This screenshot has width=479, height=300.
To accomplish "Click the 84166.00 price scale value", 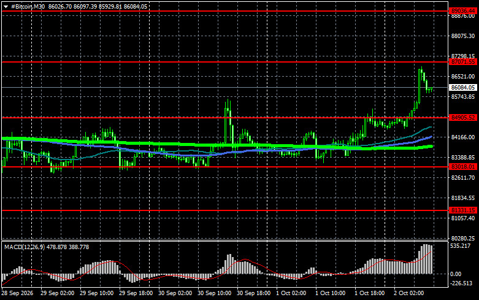I will pos(463,137).
